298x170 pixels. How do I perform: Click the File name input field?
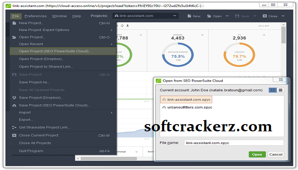pos(234,143)
